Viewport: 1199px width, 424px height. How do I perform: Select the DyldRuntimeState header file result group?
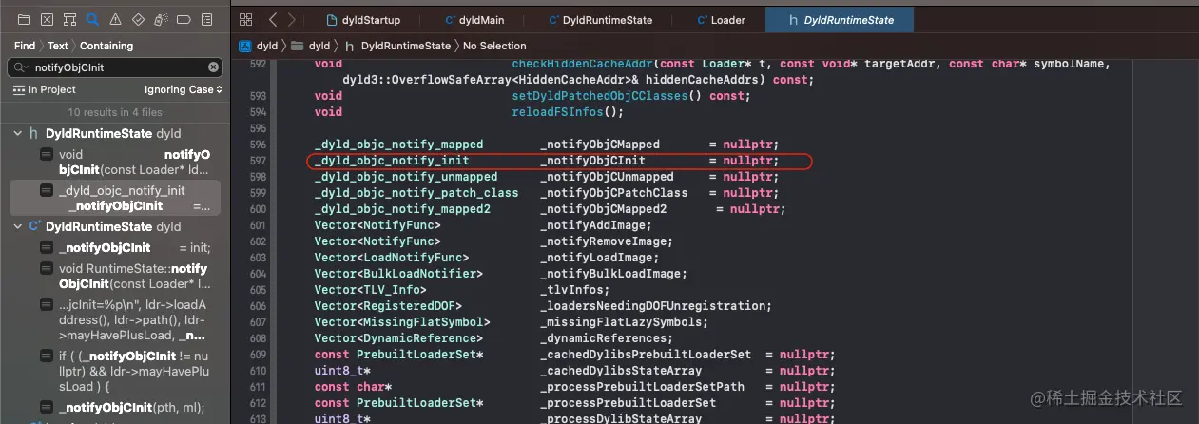point(115,134)
